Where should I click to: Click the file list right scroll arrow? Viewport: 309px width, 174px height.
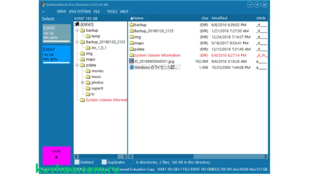[x=265, y=156]
